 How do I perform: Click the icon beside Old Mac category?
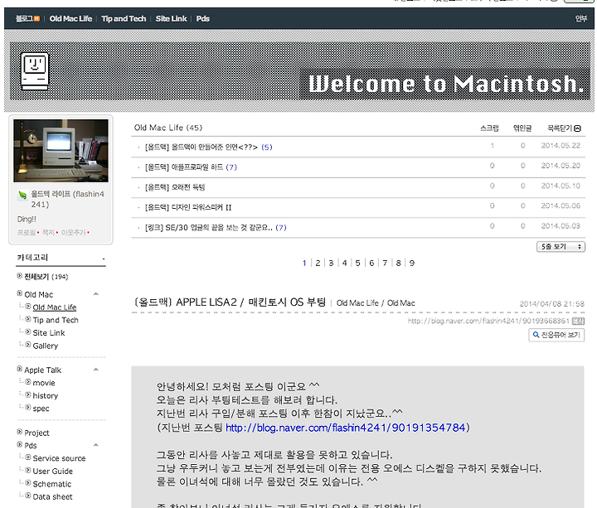[19, 293]
